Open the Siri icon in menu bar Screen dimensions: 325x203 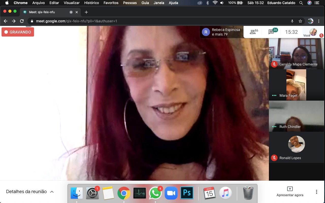coord(309,3)
